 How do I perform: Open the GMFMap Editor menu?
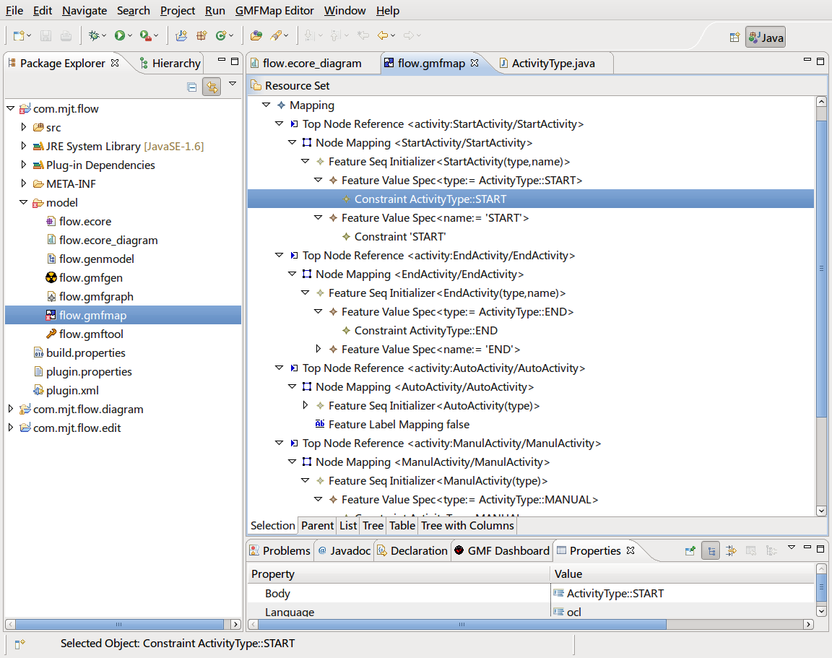coord(274,11)
